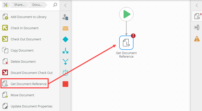Screen dimensions: 202x111
Task: Click the Discard Document Check Out icon
Action: point(5,72)
